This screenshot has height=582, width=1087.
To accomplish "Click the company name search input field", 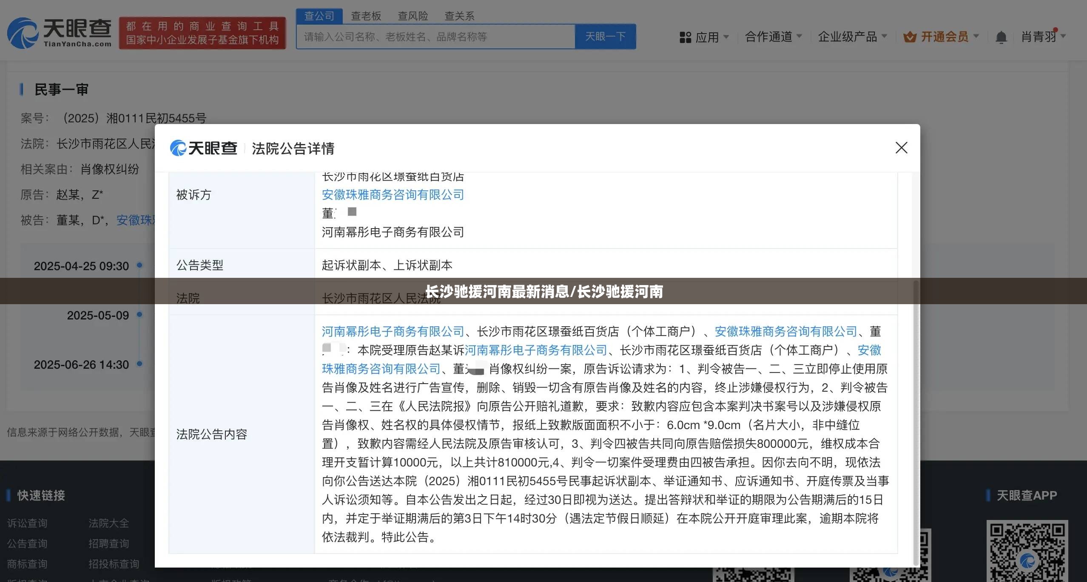I will click(x=435, y=37).
